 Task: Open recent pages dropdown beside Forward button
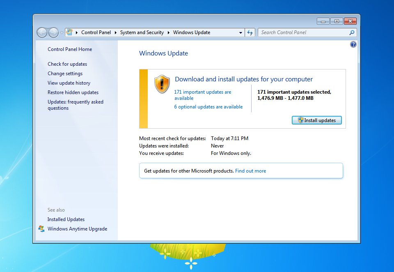(62, 33)
